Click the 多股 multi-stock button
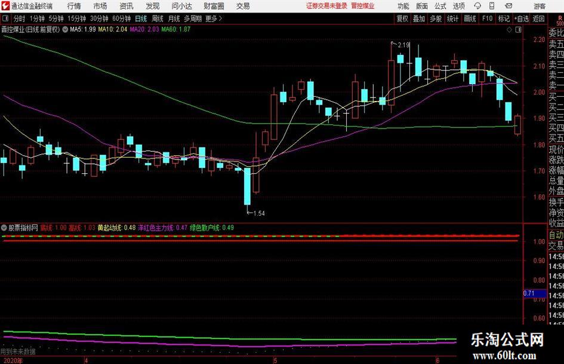 click(436, 19)
